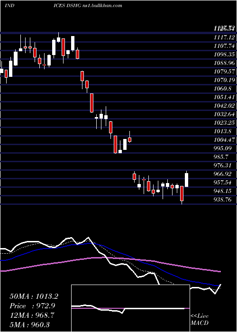Click the 1051.41 price label
Image resolution: width=237 pixels, height=332 pixels.
225,97
